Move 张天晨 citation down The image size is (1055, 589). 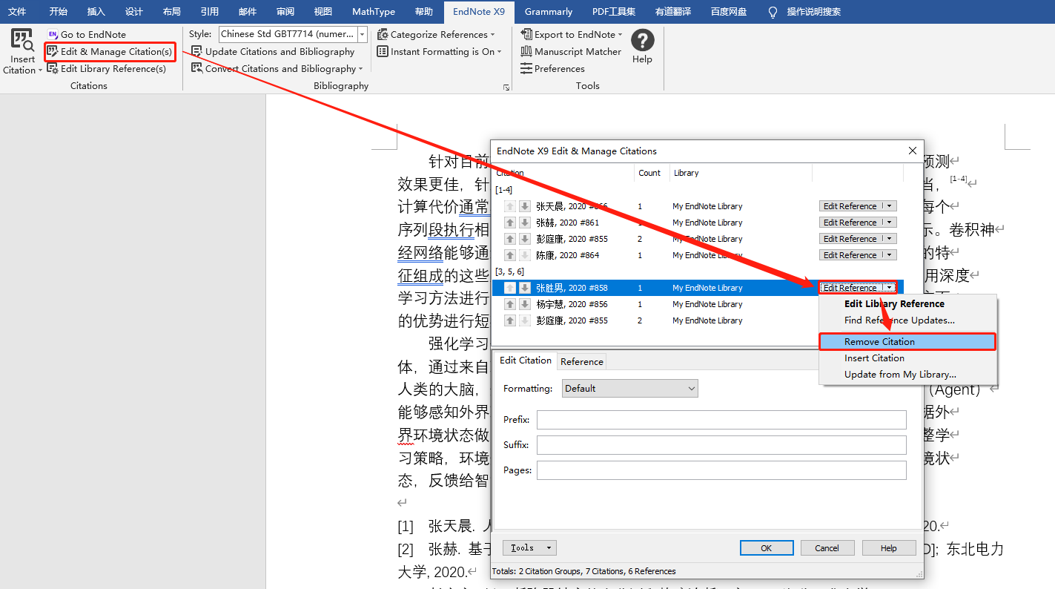point(524,206)
